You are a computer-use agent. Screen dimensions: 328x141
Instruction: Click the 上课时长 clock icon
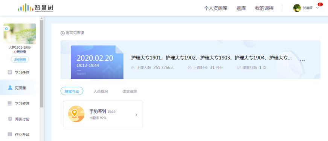(189, 67)
